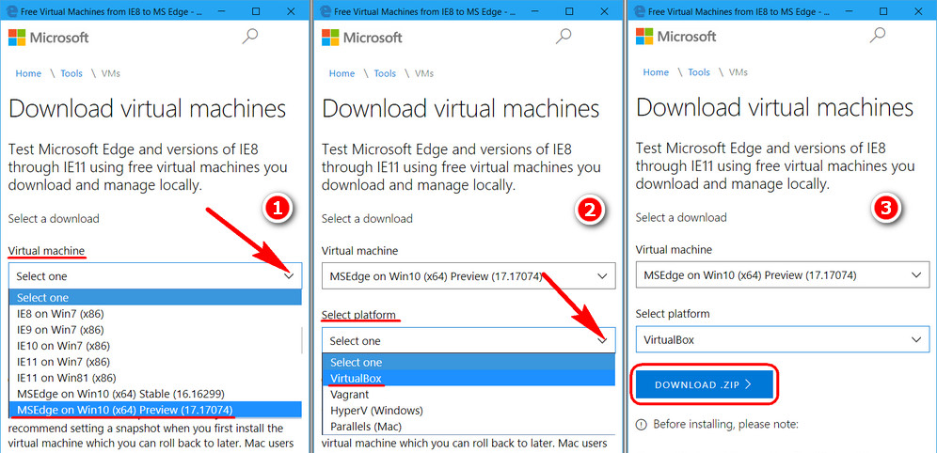Image resolution: width=937 pixels, height=453 pixels.
Task: Select VirtualBox platform option in list
Action: (468, 378)
